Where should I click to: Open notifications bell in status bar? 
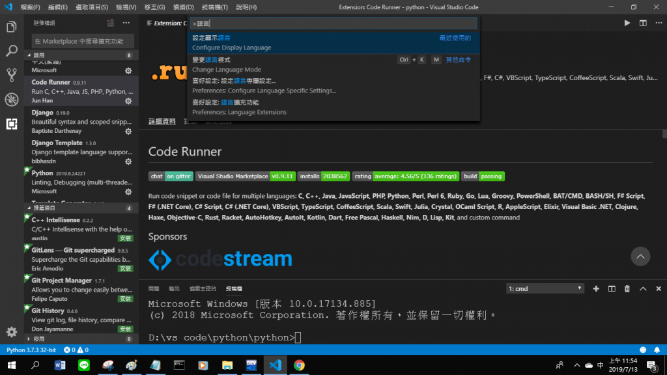[657, 350]
